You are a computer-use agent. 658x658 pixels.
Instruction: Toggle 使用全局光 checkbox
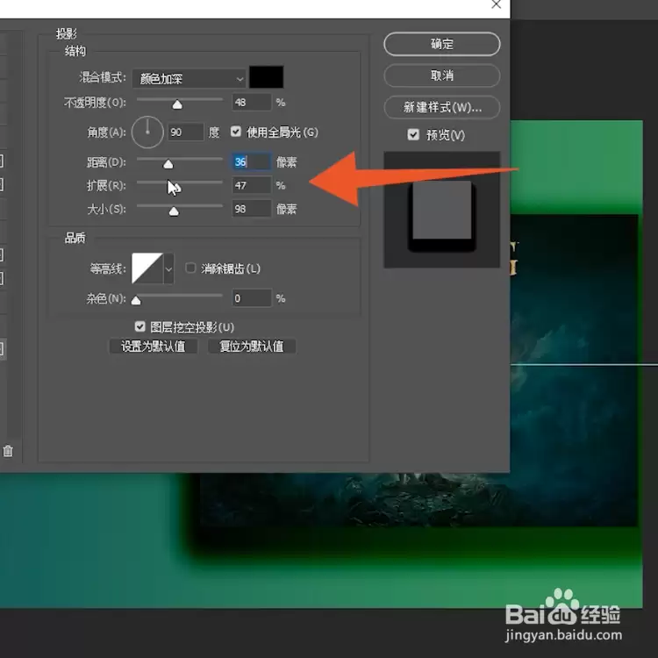pos(236,132)
